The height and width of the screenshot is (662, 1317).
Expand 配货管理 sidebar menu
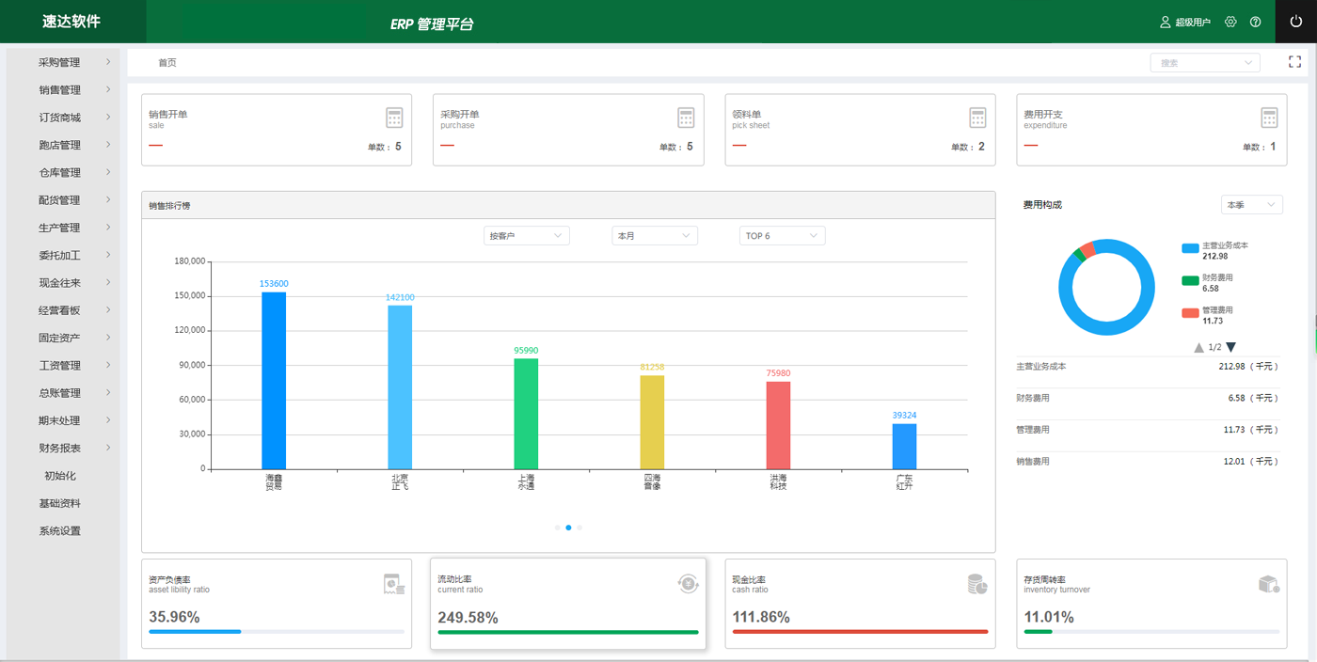63,200
